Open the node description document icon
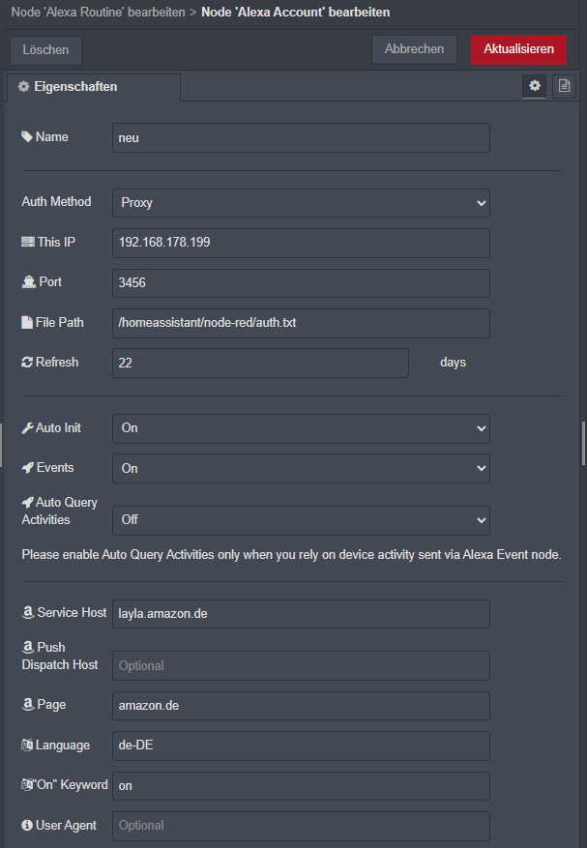Image resolution: width=587 pixels, height=848 pixels. [x=564, y=86]
